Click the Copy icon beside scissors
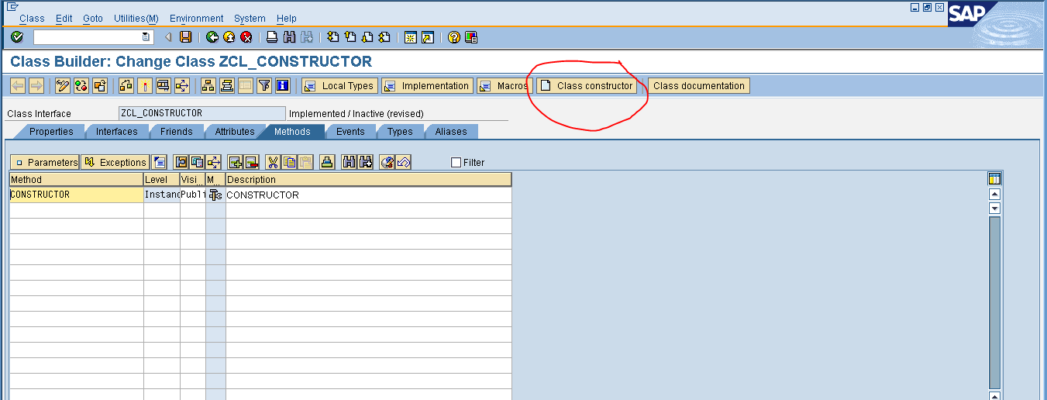 tap(289, 162)
